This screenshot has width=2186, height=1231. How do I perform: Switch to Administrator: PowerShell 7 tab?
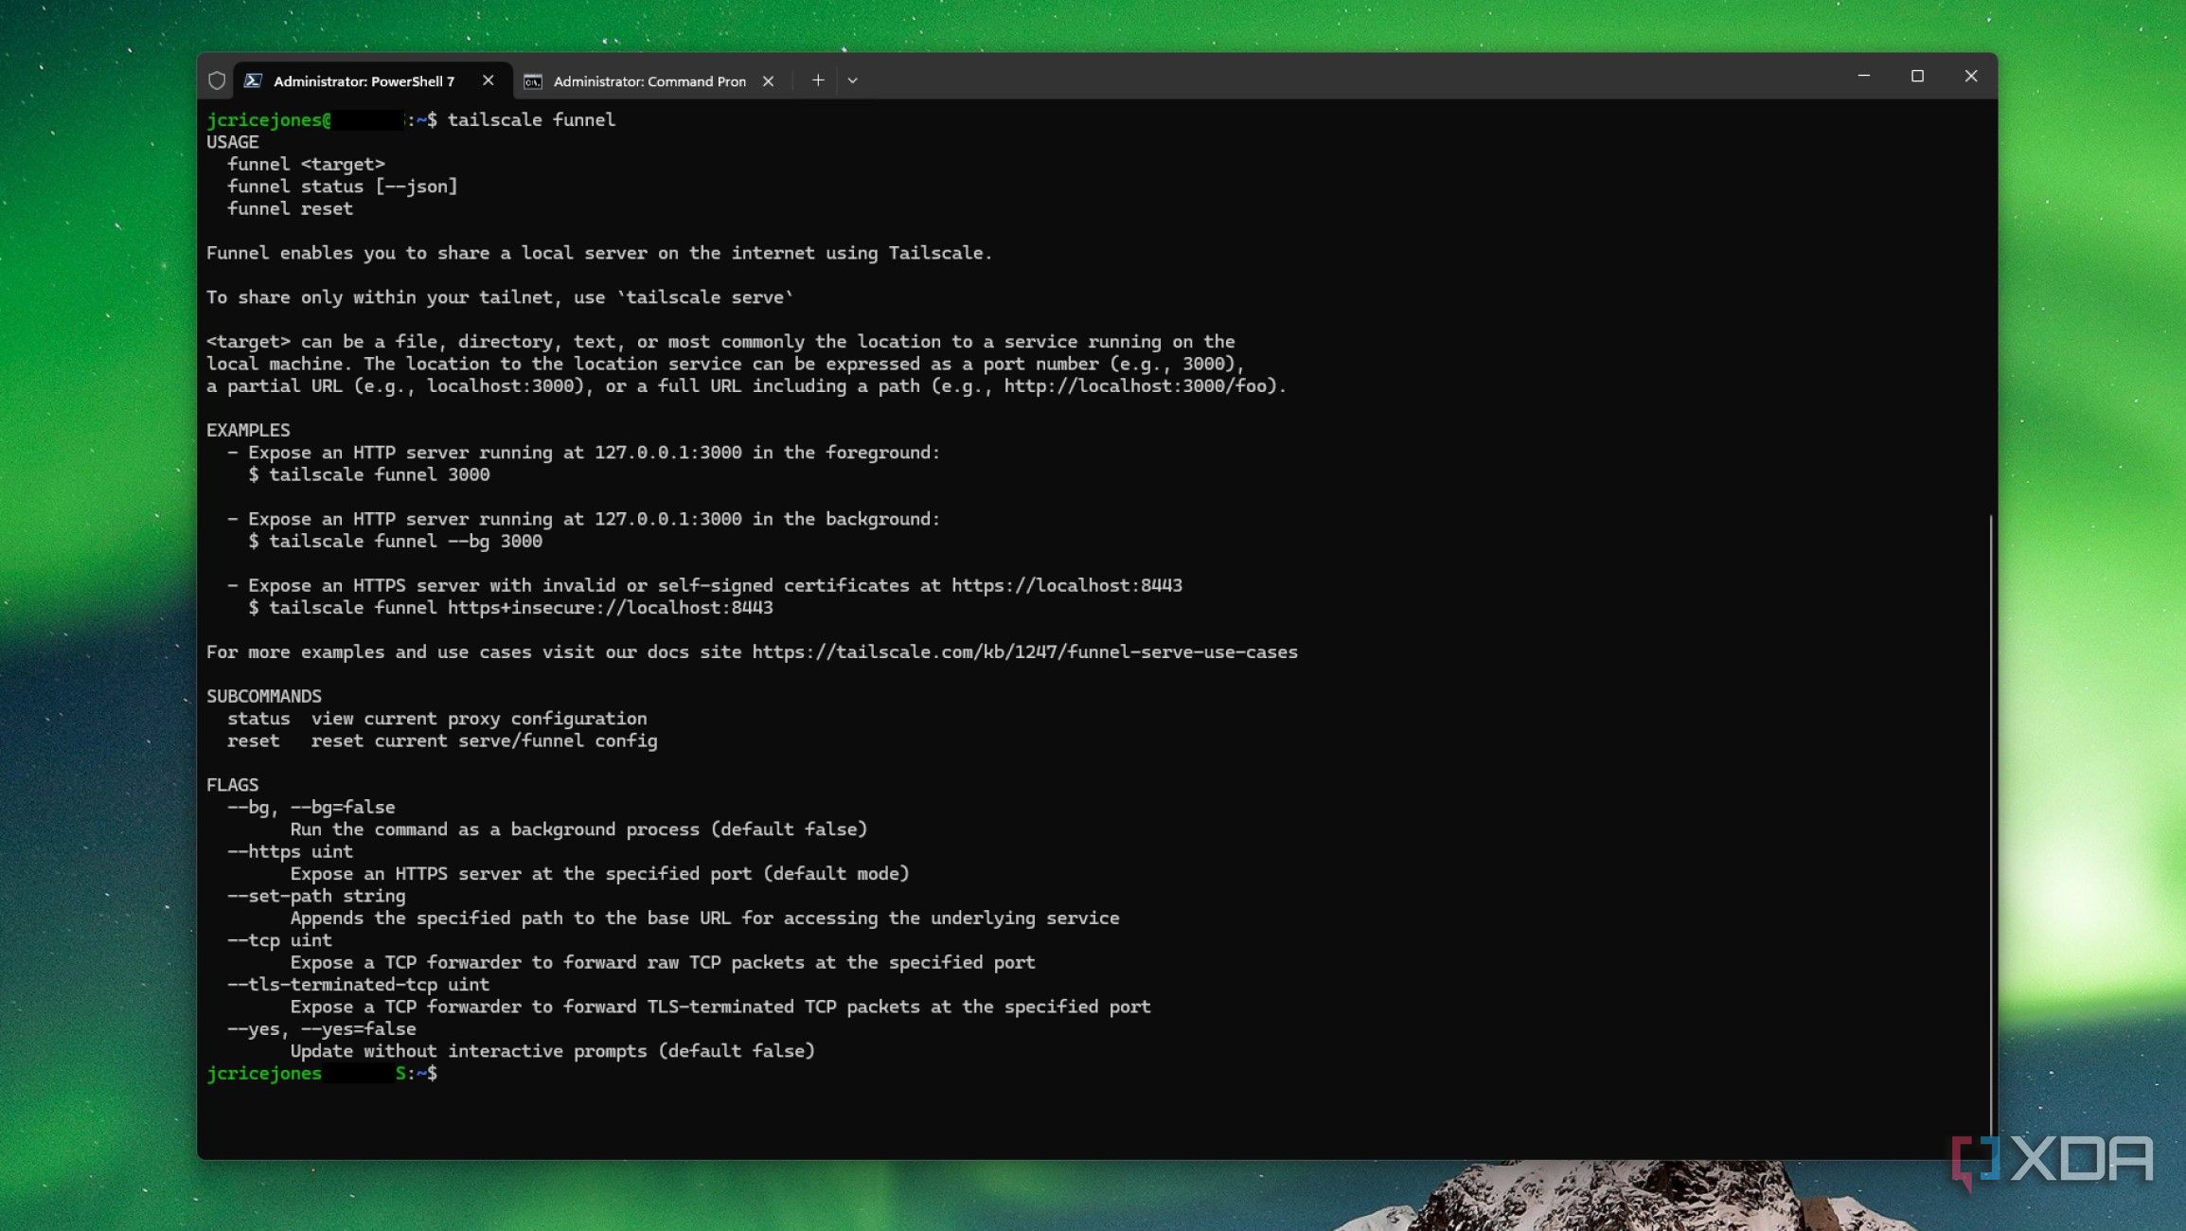coord(364,81)
